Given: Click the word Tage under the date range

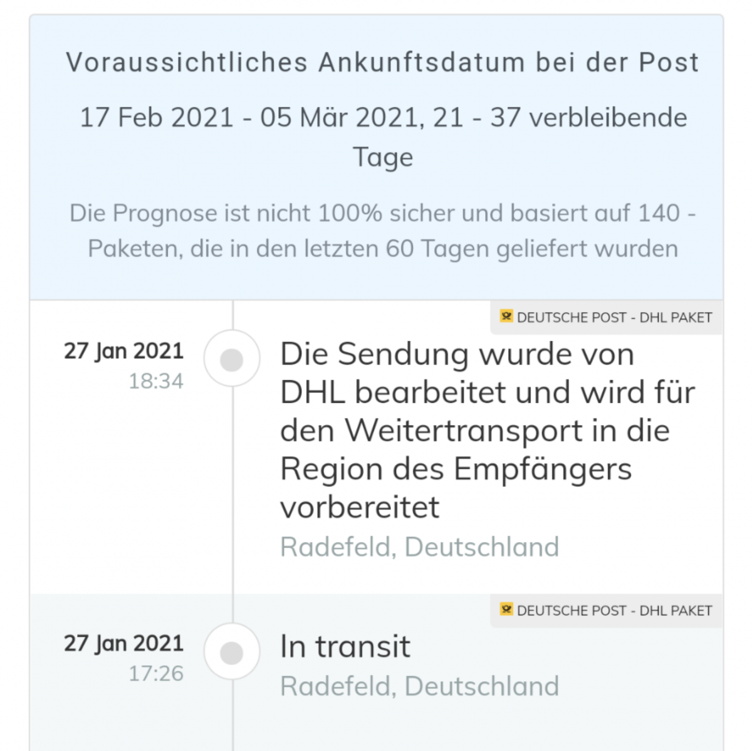Looking at the screenshot, I should coord(383,157).
